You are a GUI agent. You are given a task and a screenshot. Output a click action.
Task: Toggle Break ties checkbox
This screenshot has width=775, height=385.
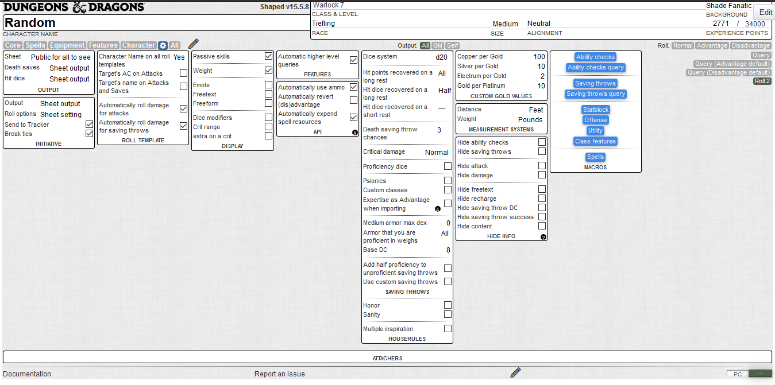89,134
